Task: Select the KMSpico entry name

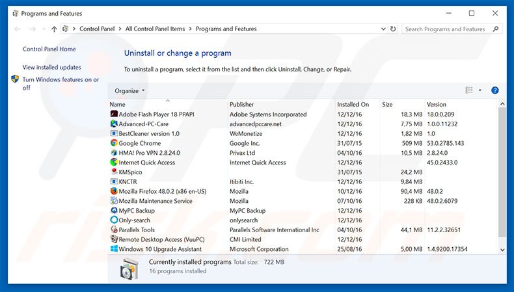Action: pos(131,172)
